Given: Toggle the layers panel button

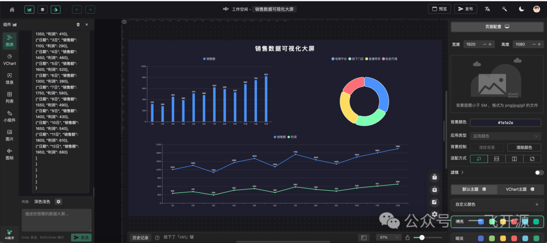Looking at the screenshot, I should click(x=43, y=10).
